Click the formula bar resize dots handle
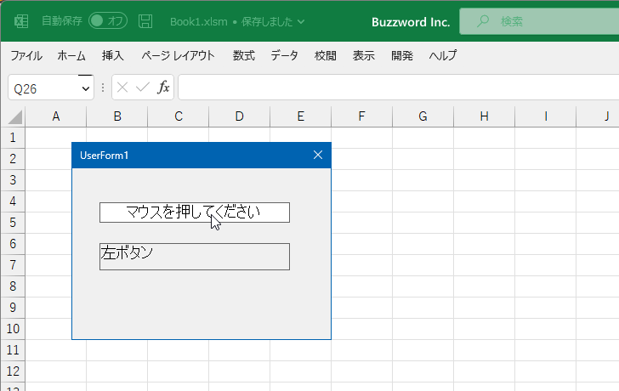The width and height of the screenshot is (619, 391). (x=103, y=88)
